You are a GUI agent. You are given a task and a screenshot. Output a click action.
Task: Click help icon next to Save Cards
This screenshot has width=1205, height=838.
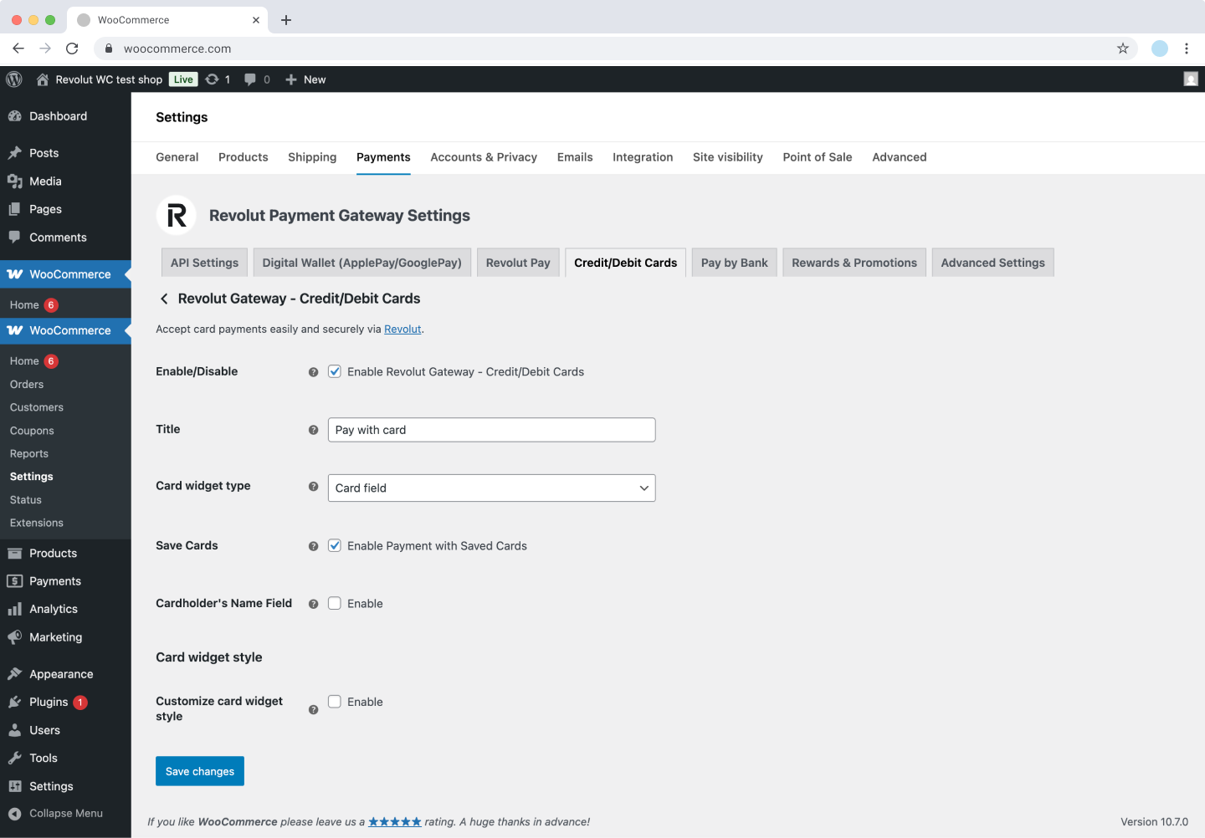[x=313, y=546]
